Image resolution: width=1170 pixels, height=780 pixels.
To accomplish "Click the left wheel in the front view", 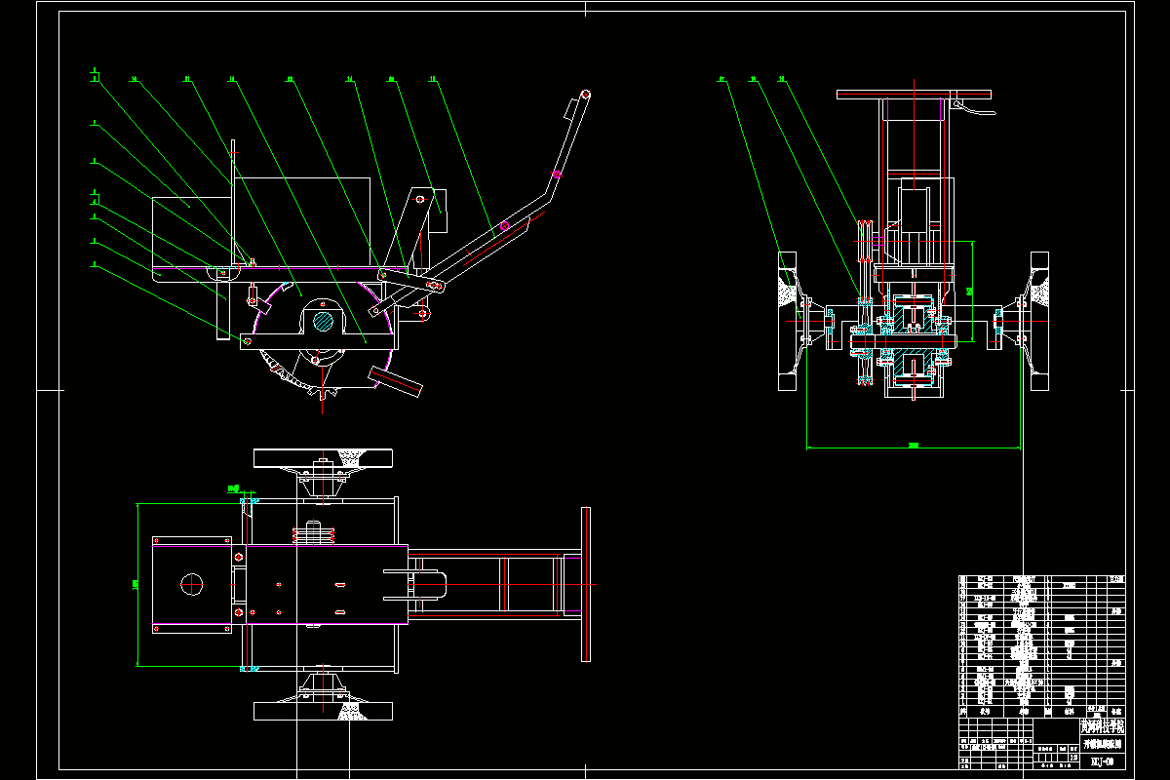I will 788,321.
